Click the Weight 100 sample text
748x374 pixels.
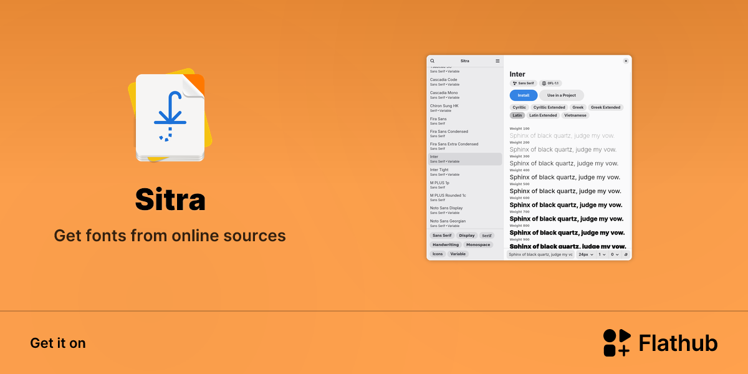coord(562,135)
